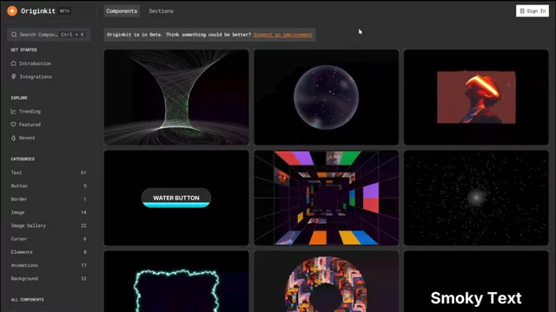Click the search magnifier icon

tap(14, 35)
